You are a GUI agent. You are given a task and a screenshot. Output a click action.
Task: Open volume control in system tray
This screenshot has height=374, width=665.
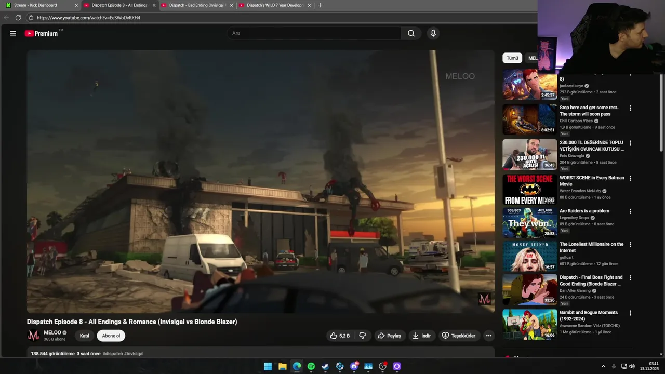pyautogui.click(x=632, y=366)
